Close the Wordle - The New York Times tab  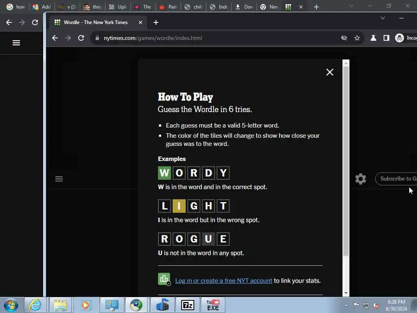tap(140, 23)
